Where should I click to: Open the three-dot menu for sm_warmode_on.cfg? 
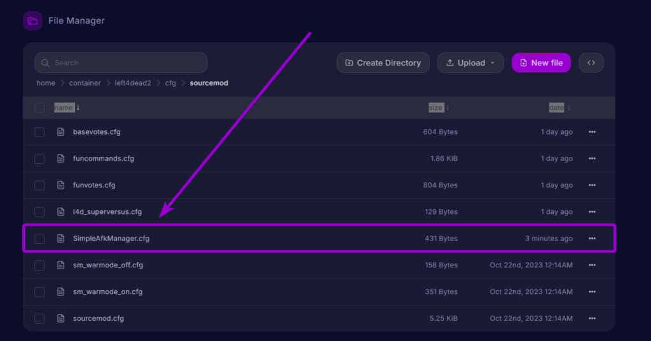click(592, 292)
